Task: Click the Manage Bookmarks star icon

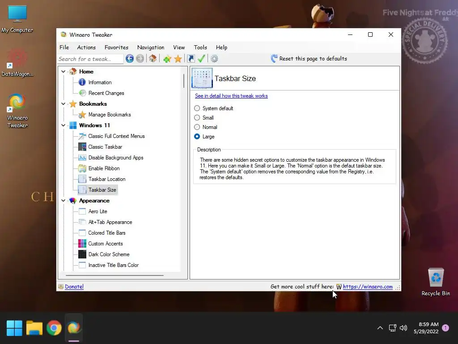Action: (x=82, y=115)
